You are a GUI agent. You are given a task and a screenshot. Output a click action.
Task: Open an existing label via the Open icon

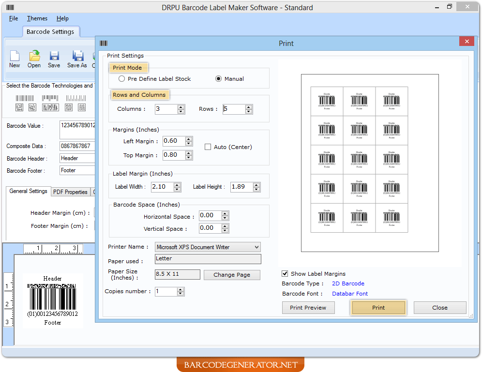click(x=34, y=58)
